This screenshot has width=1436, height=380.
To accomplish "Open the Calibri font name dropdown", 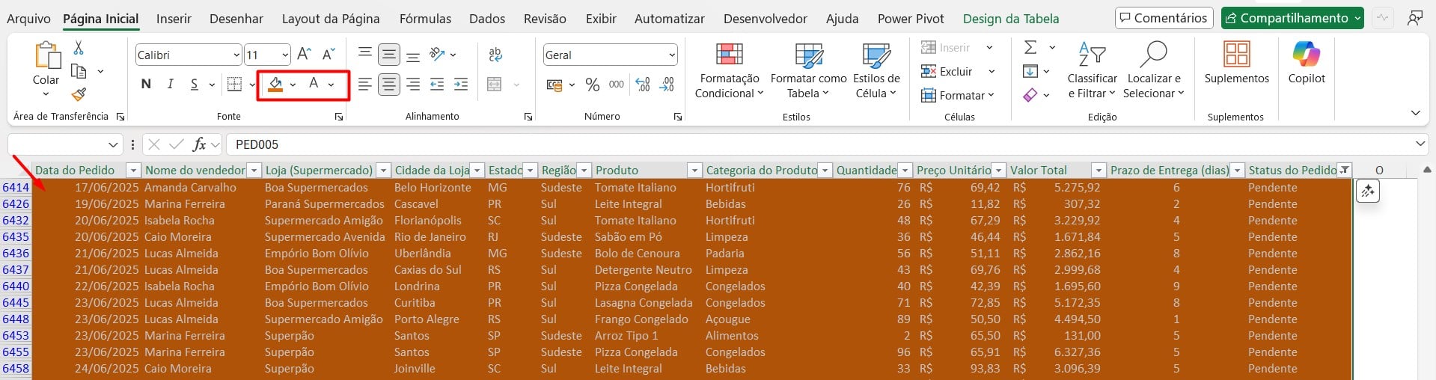I will [x=236, y=55].
